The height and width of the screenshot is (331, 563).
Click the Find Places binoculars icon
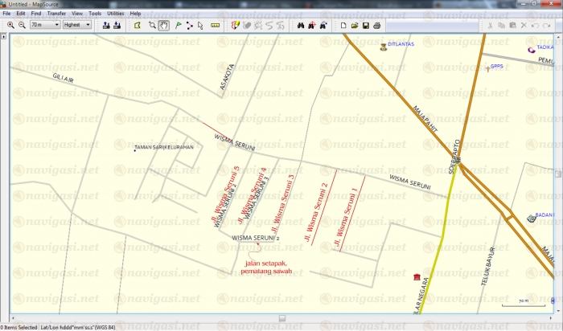[300, 25]
